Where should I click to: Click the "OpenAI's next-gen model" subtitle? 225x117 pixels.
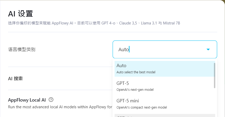(x=135, y=90)
